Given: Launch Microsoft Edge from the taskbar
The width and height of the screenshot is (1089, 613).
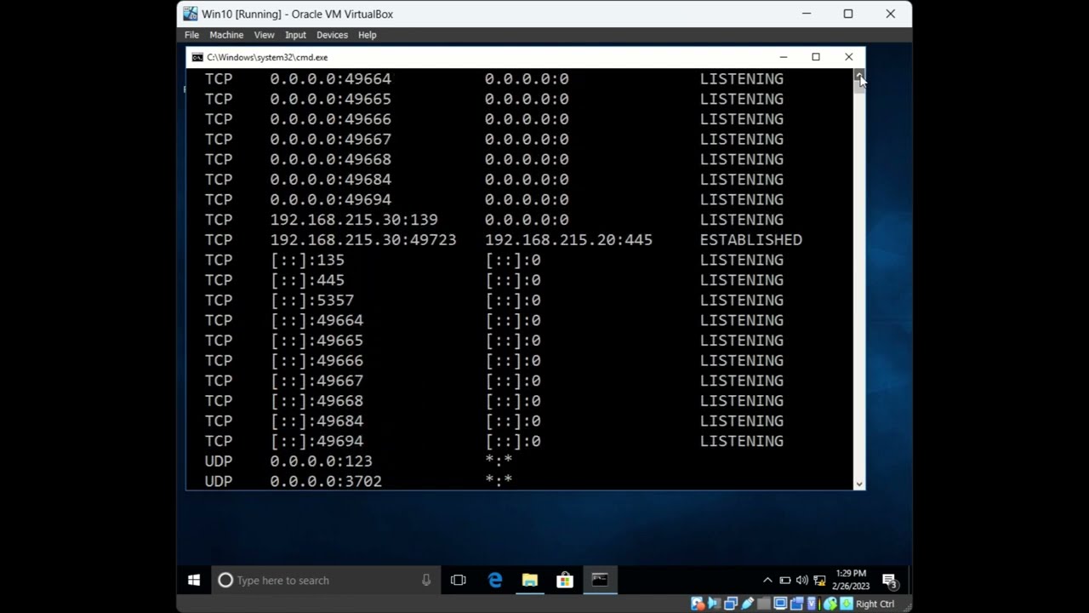Looking at the screenshot, I should click(494, 580).
